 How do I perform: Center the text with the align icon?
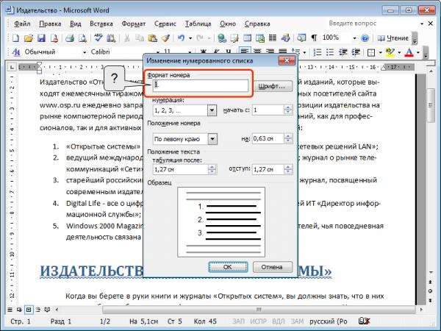click(x=257, y=52)
